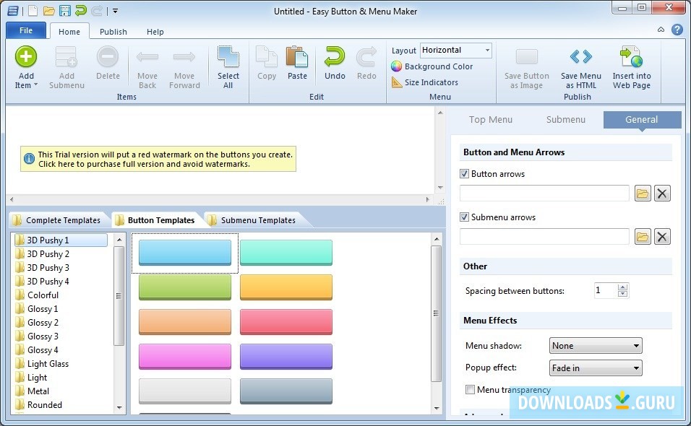691x426 pixels.
Task: Pick the yellow-orange button template
Action: [x=286, y=287]
